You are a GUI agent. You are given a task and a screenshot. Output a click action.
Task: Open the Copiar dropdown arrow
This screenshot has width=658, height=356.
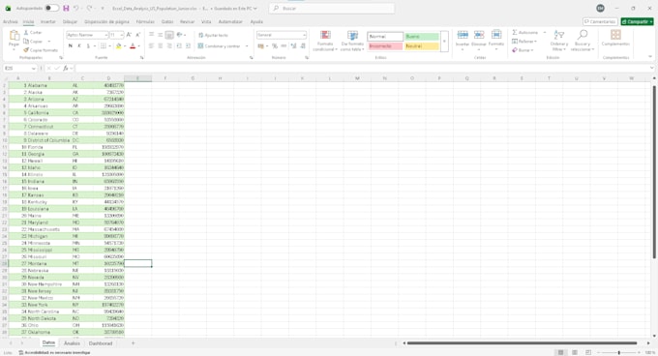tap(49, 42)
